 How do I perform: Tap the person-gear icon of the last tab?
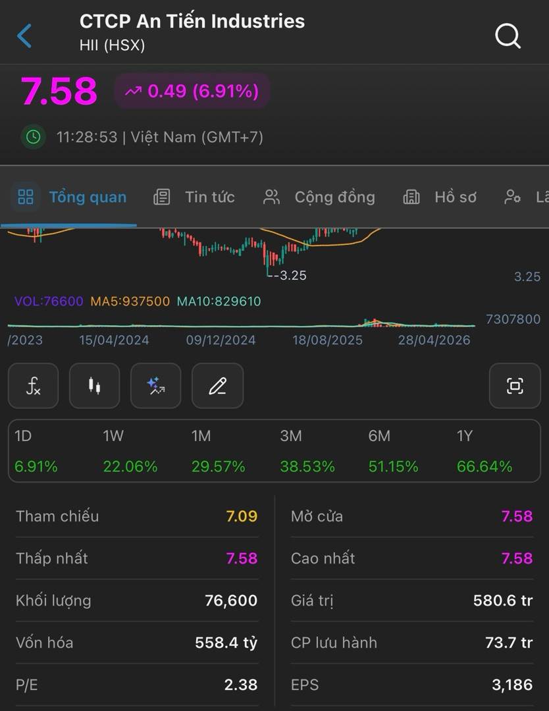tap(512, 197)
